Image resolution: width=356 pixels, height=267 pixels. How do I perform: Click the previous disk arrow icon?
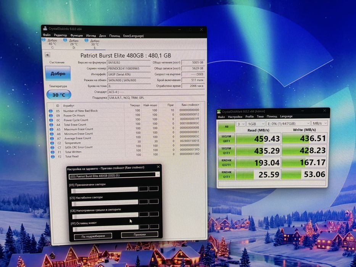(47, 55)
